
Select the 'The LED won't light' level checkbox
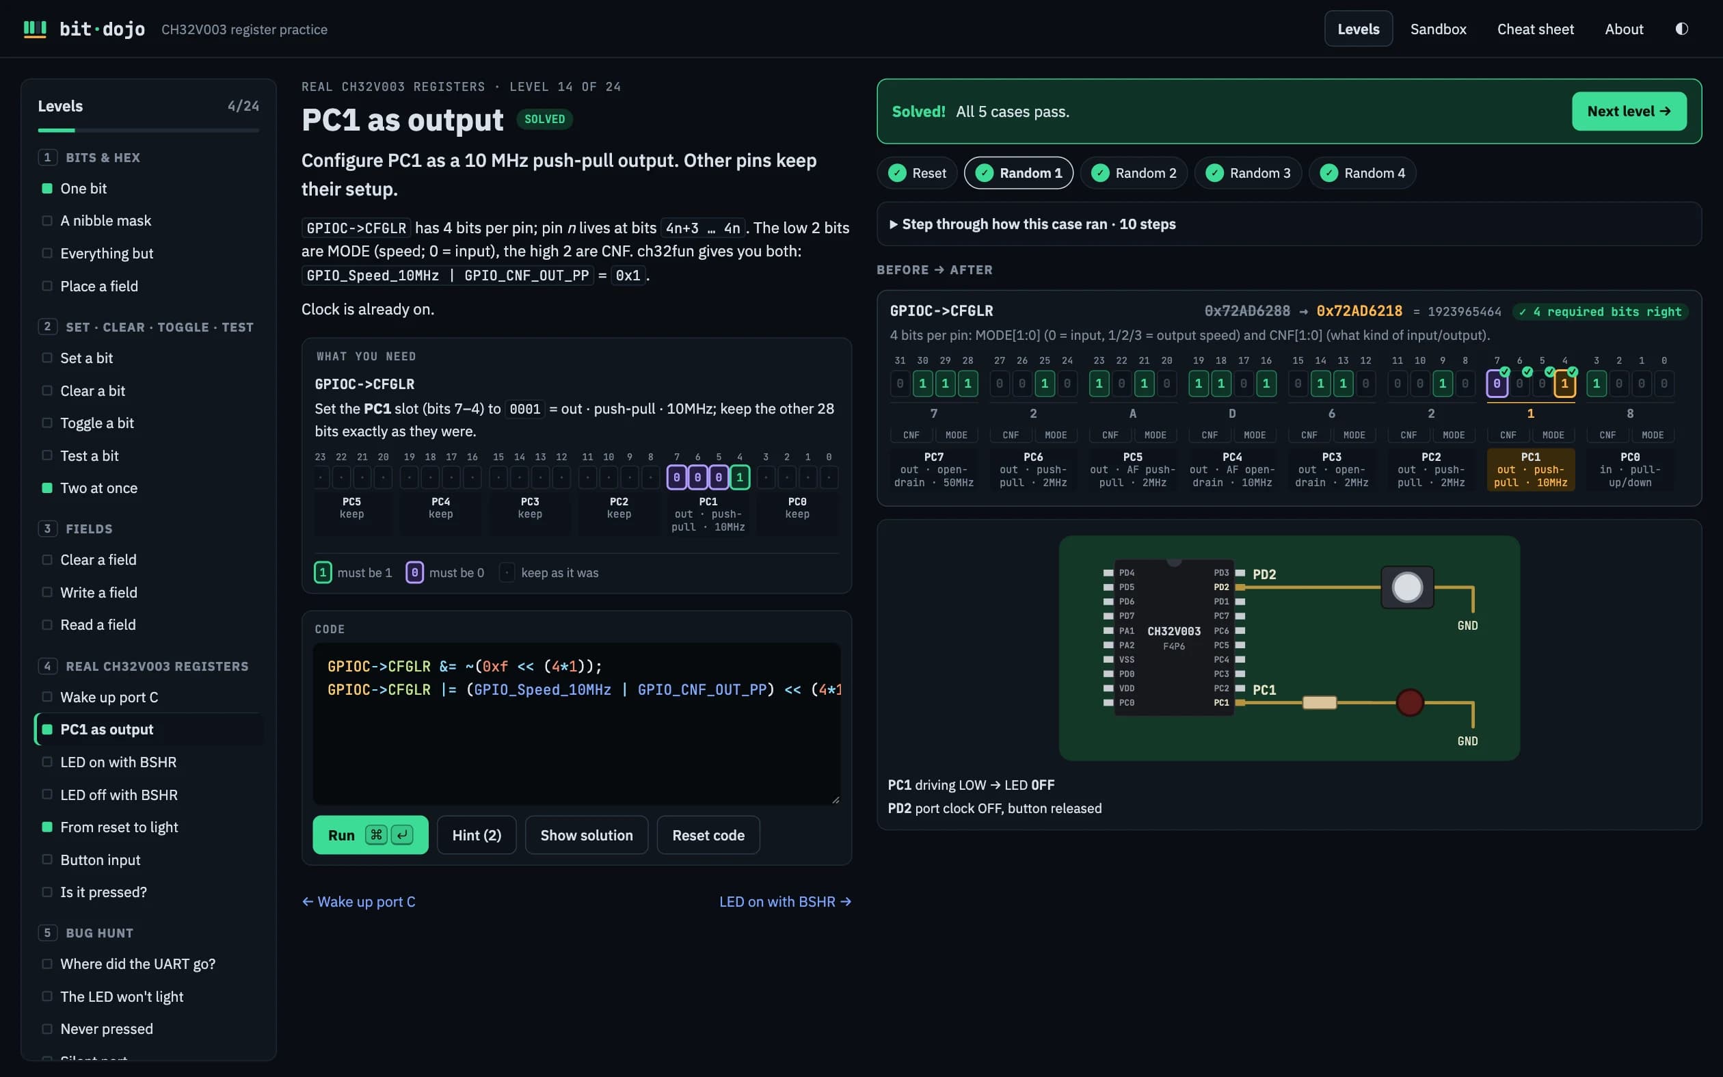(x=47, y=996)
